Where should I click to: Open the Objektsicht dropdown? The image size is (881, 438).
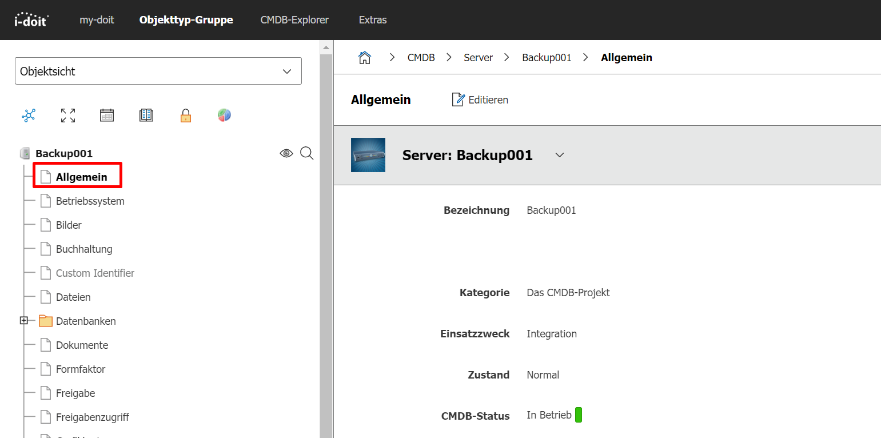click(158, 71)
